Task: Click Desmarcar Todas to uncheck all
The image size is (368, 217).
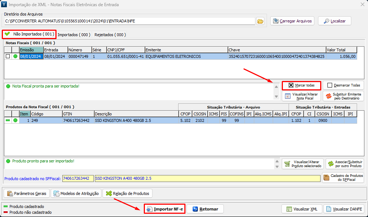Action: click(343, 85)
